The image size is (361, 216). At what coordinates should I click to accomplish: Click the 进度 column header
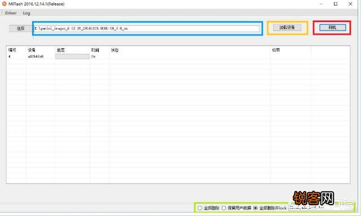(x=61, y=50)
